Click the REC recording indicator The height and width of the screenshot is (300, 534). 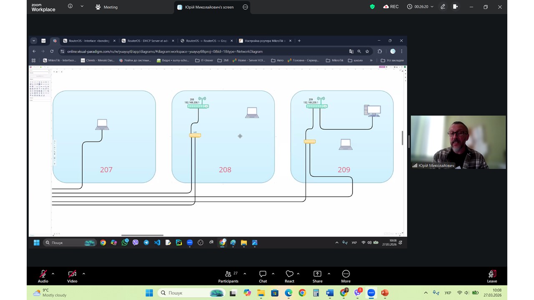coord(391,7)
